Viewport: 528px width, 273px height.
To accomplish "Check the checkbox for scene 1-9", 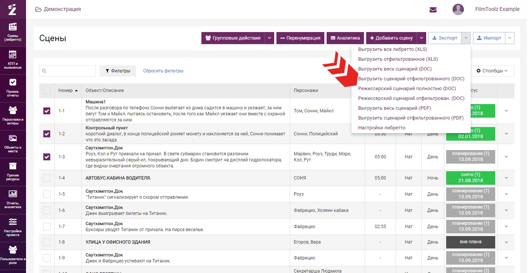I will pos(47,258).
